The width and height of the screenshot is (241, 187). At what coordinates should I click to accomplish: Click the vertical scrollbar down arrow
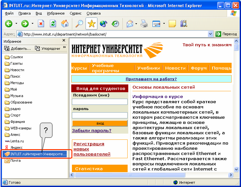[236, 169]
